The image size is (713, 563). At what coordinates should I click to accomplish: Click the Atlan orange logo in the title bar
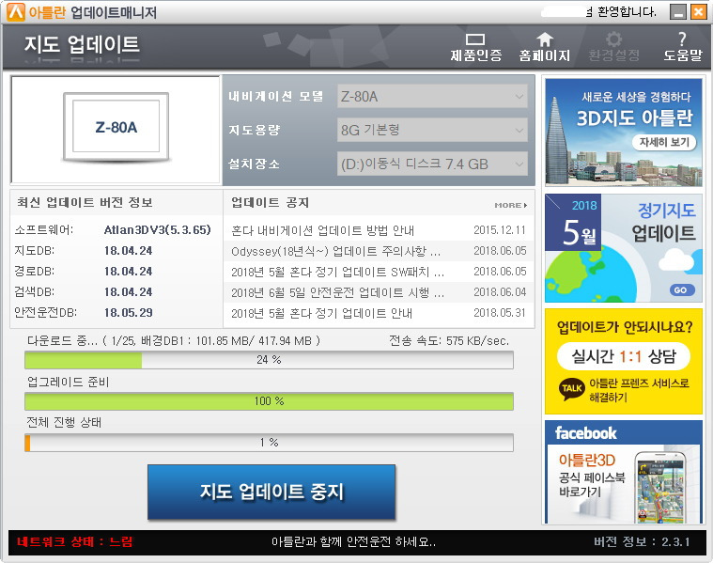click(15, 12)
